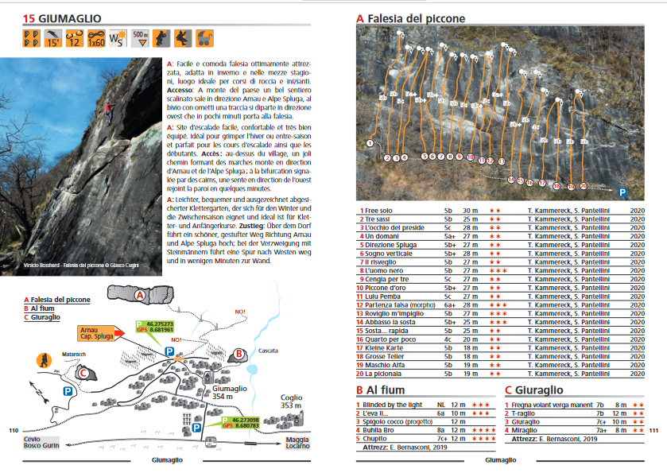Screen dimensions: 667x473
Task: Click the 'Matarocch' map label
Action: [x=74, y=354]
